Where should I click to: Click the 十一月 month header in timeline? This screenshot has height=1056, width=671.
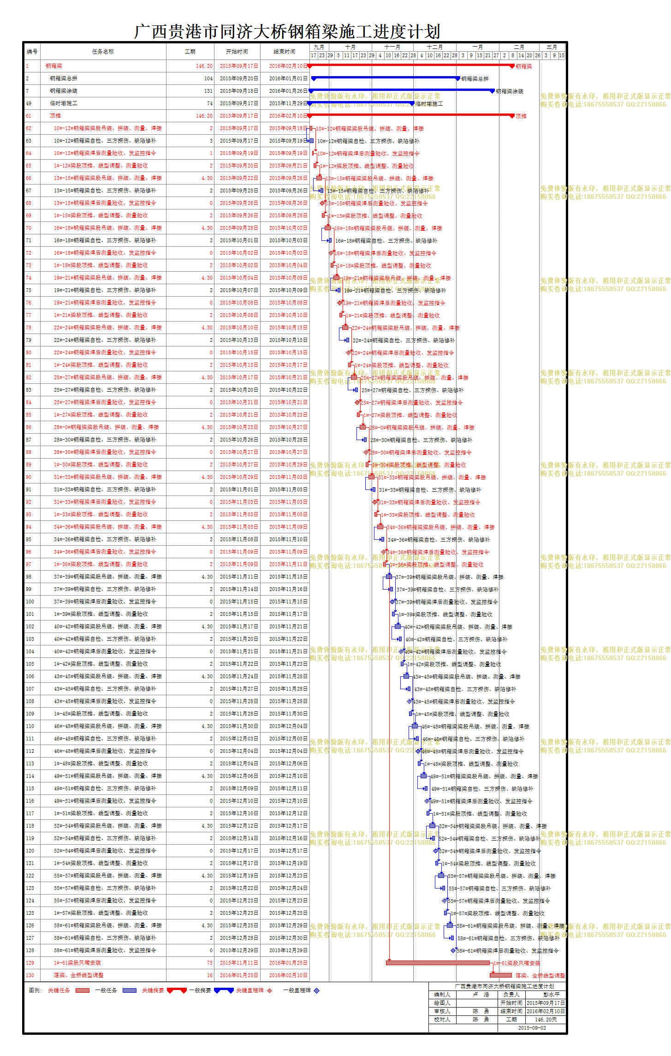[392, 47]
